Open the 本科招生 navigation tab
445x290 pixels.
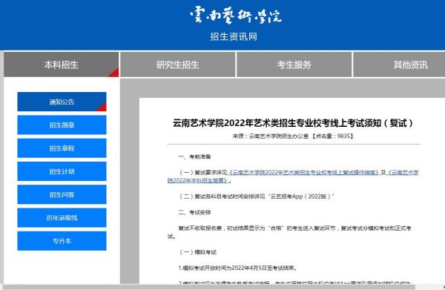tap(62, 65)
